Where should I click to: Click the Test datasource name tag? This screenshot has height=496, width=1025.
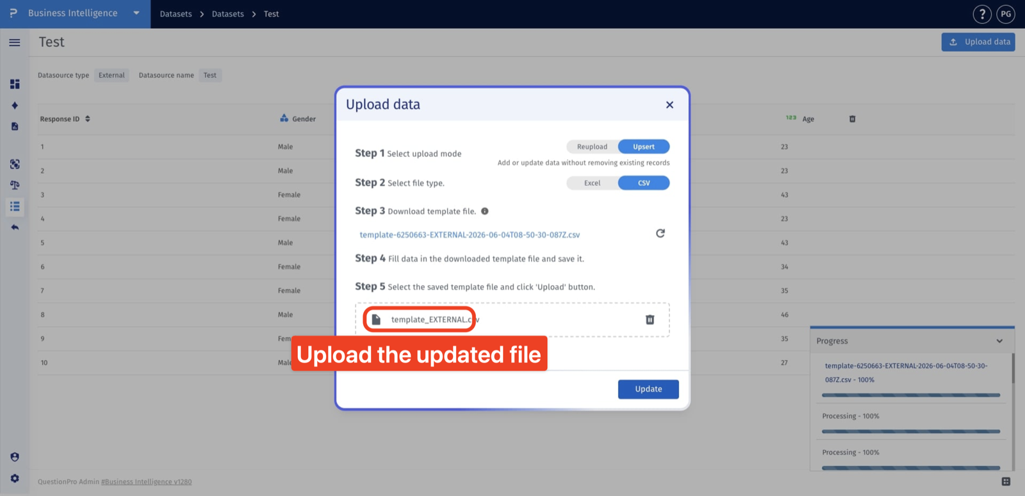click(x=210, y=75)
